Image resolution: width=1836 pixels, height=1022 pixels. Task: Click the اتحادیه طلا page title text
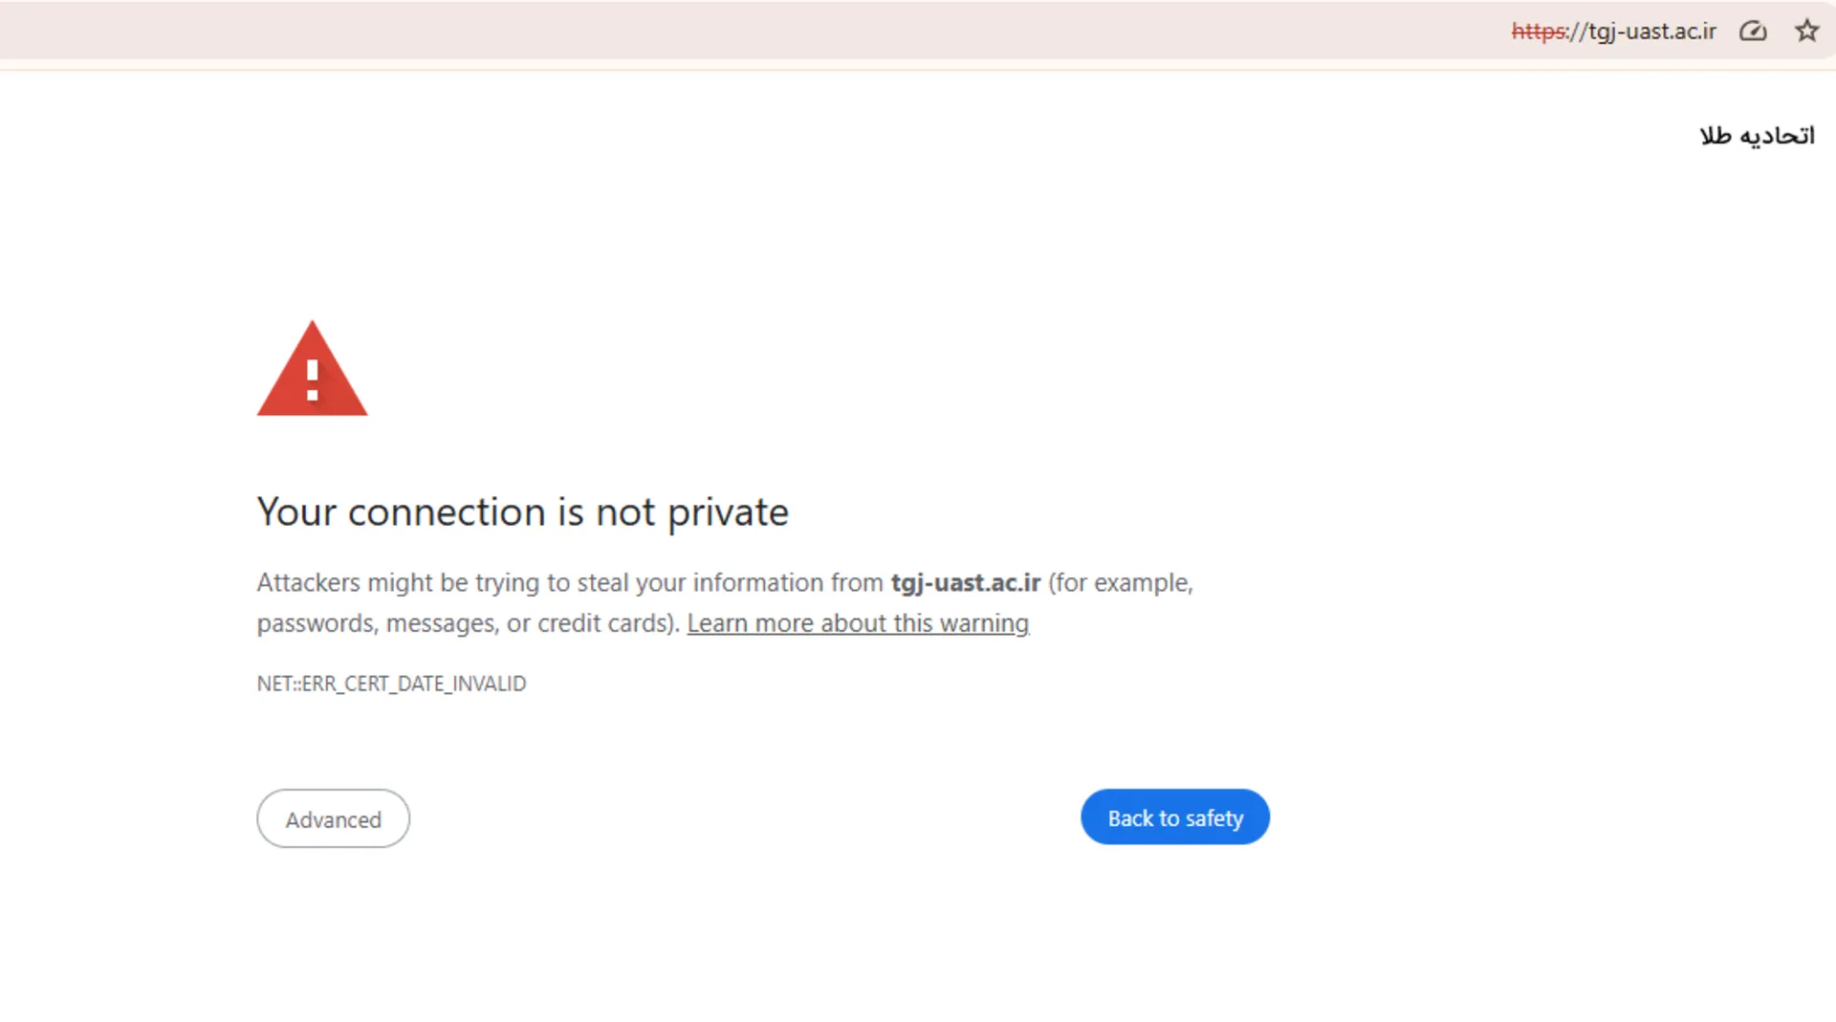click(x=1756, y=135)
